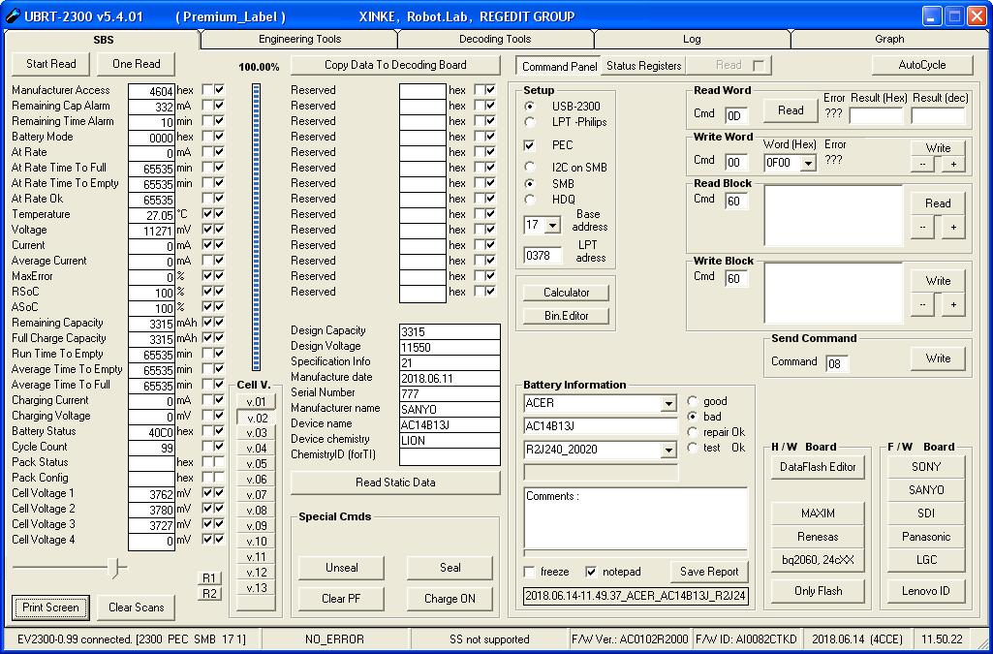This screenshot has width=993, height=654.
Task: Click plus stepper in Write Word section
Action: (x=953, y=165)
